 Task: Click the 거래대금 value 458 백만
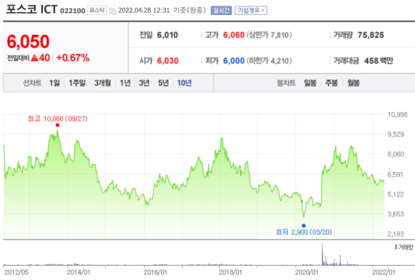(379, 61)
